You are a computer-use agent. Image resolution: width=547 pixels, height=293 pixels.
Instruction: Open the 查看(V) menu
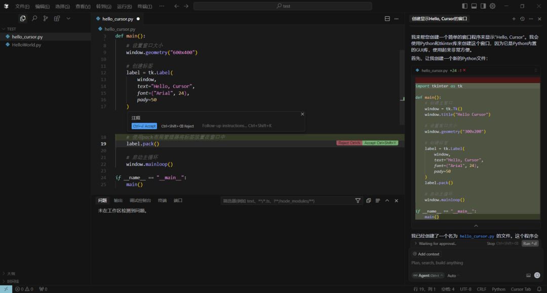click(x=83, y=6)
